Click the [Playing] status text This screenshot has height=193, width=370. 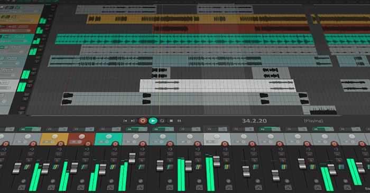pyautogui.click(x=313, y=121)
